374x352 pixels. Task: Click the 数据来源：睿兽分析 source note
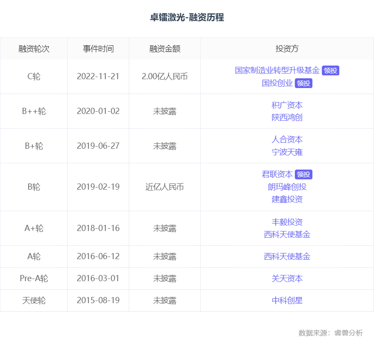point(330,333)
